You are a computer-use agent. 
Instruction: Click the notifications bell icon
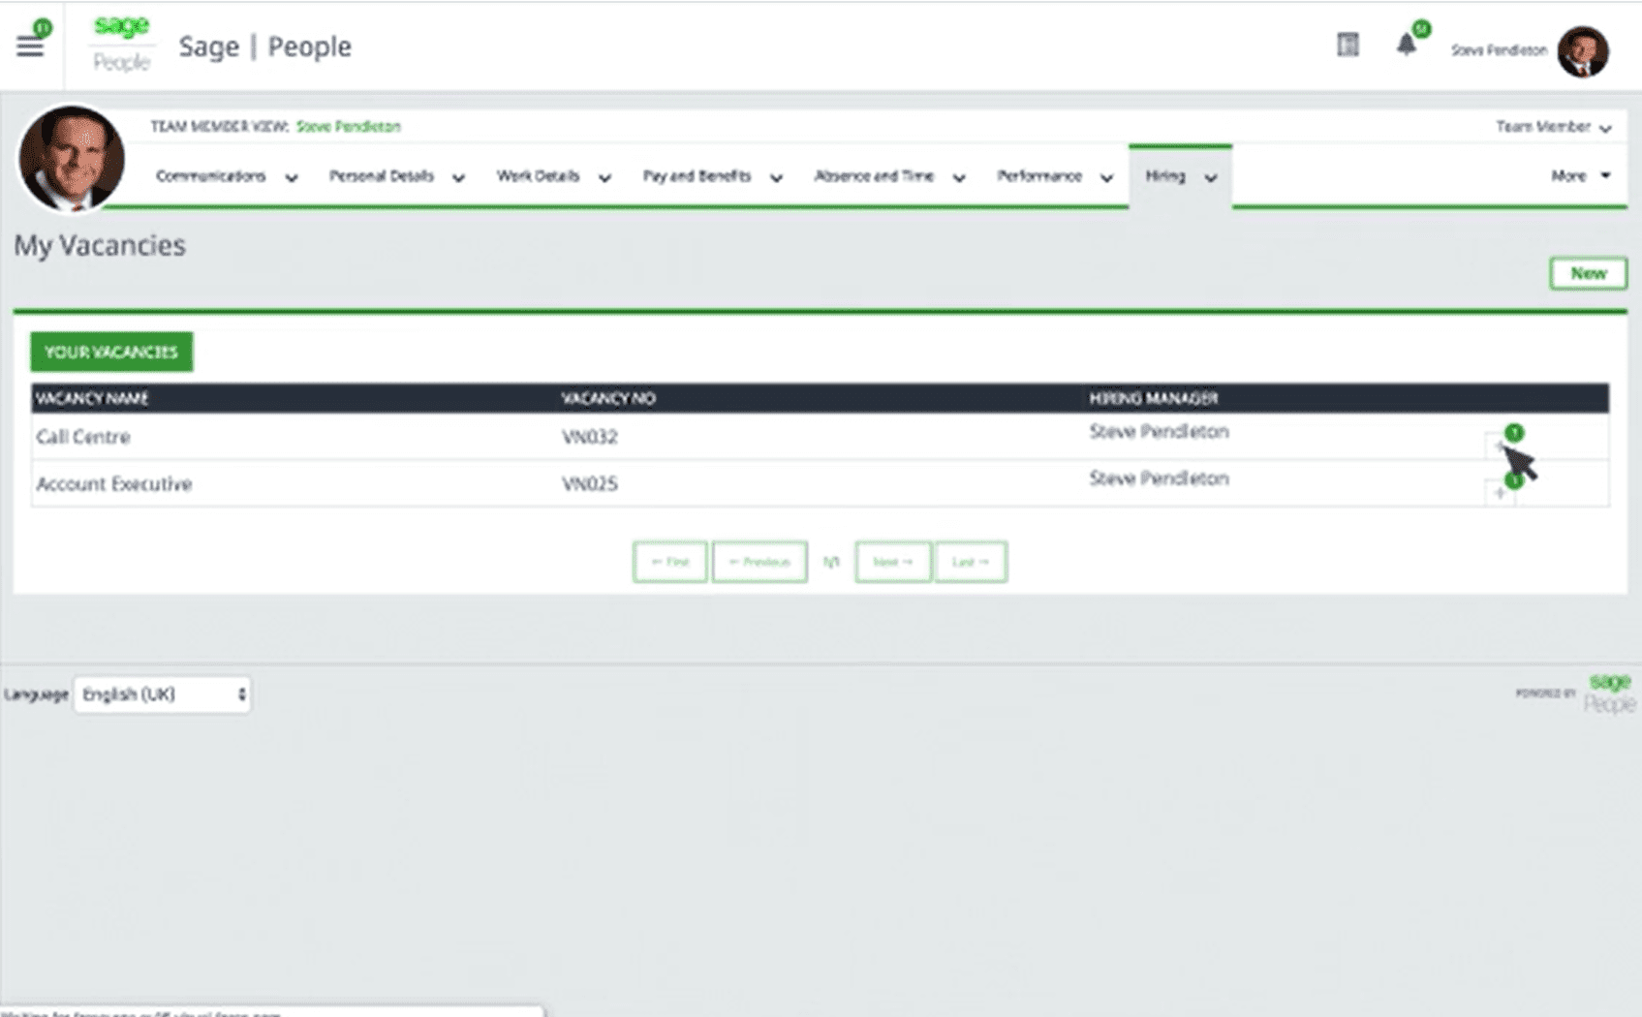[x=1406, y=45]
